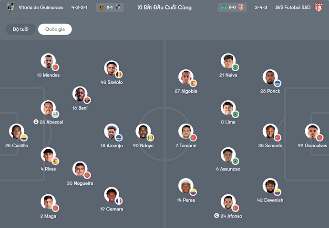Click captain badge next to Abascal
329x228 pixels.
pos(36,122)
